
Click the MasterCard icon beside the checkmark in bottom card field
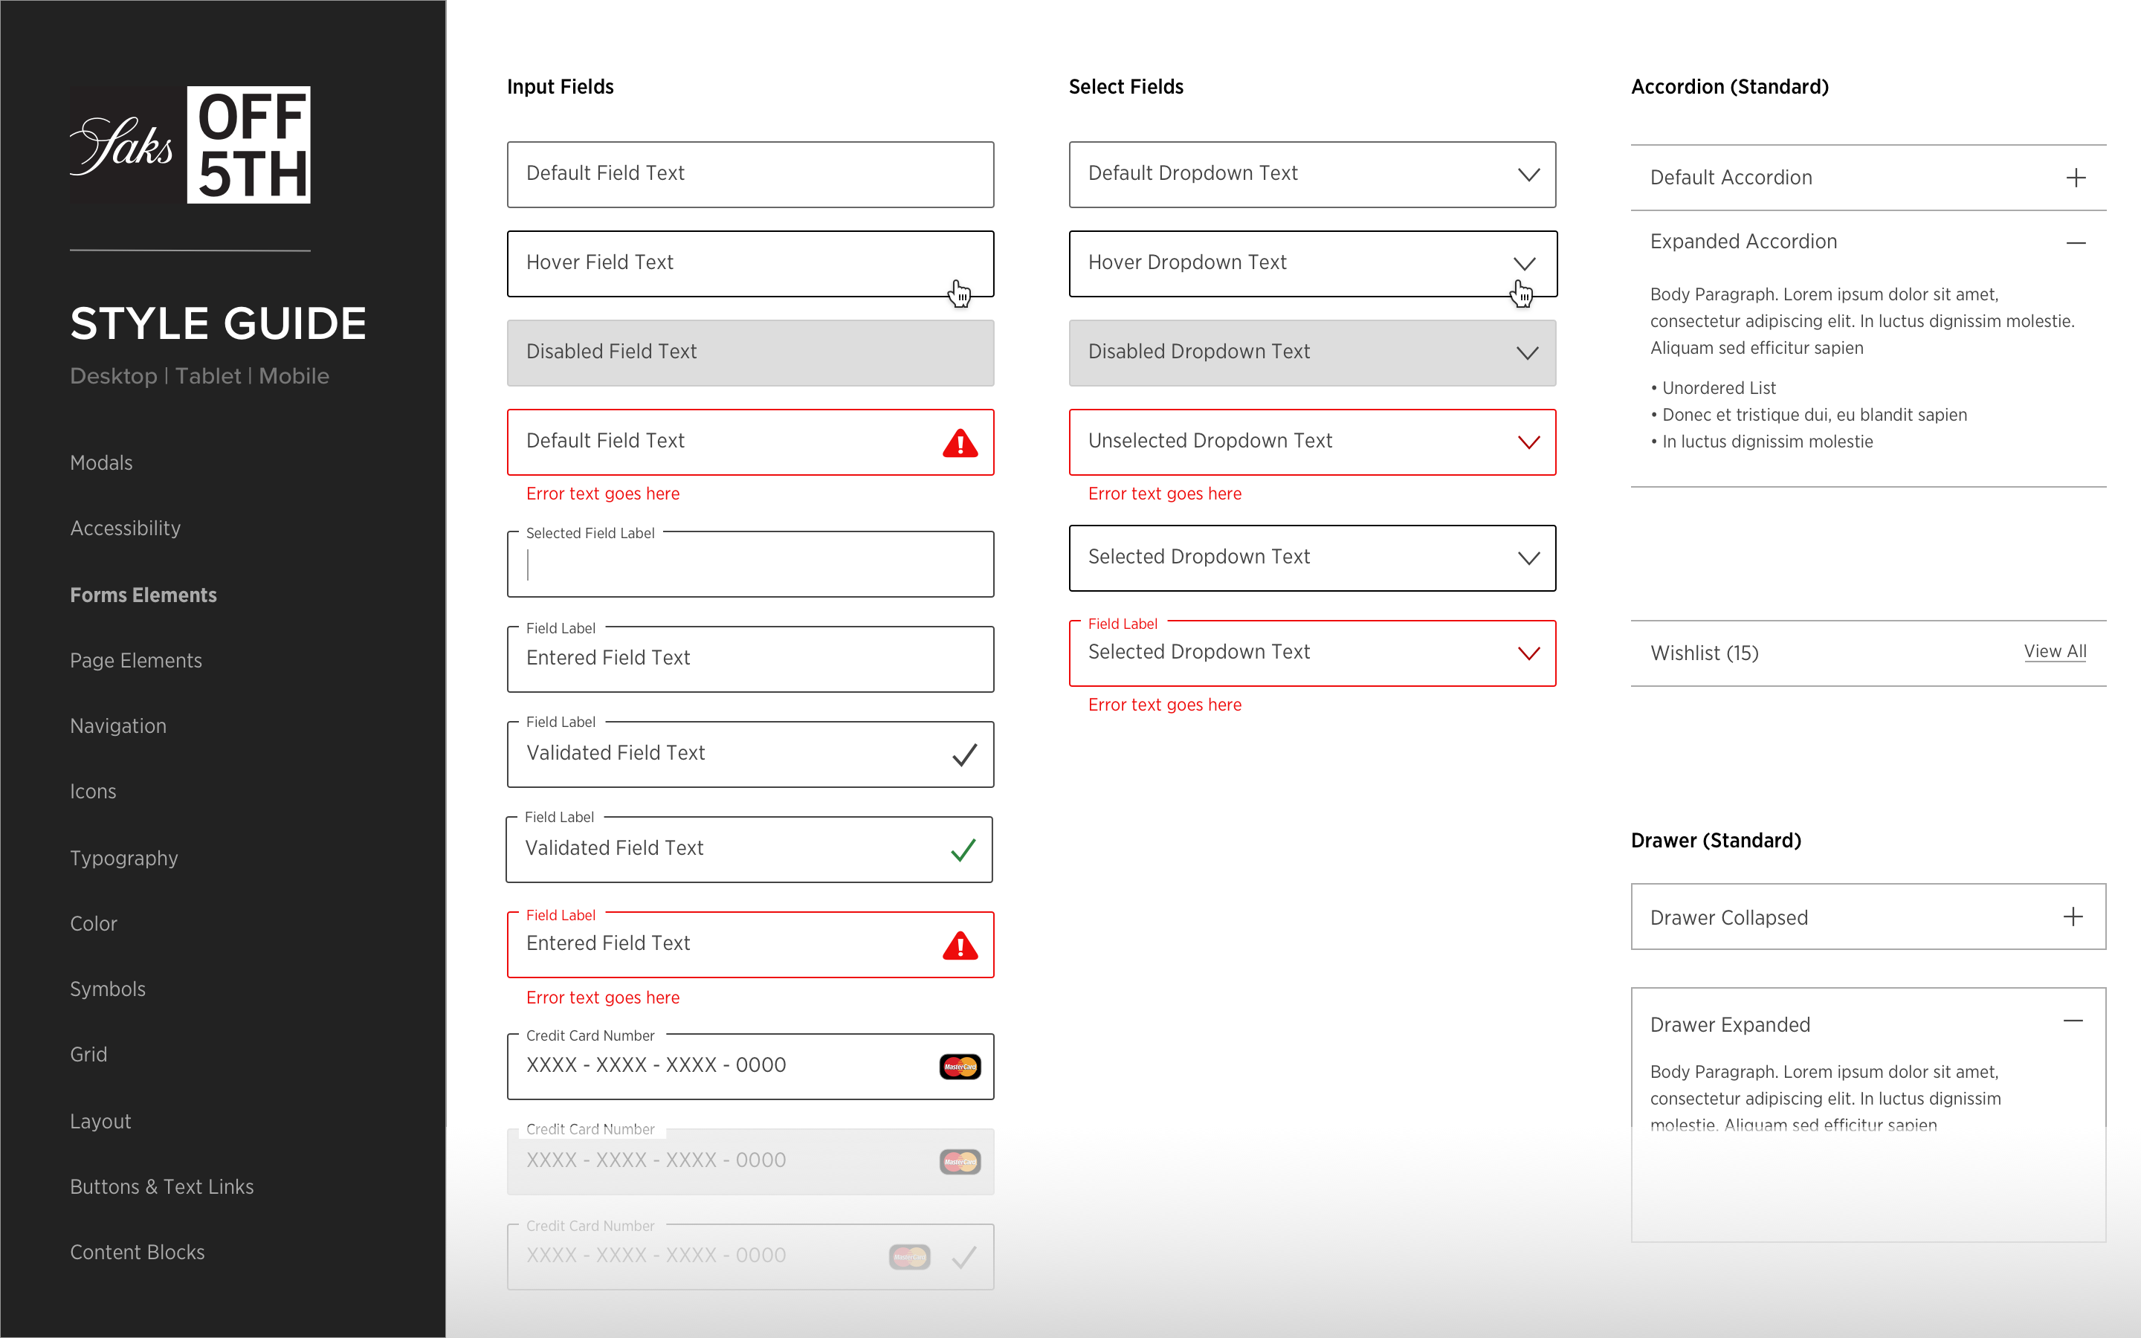pyautogui.click(x=909, y=1256)
